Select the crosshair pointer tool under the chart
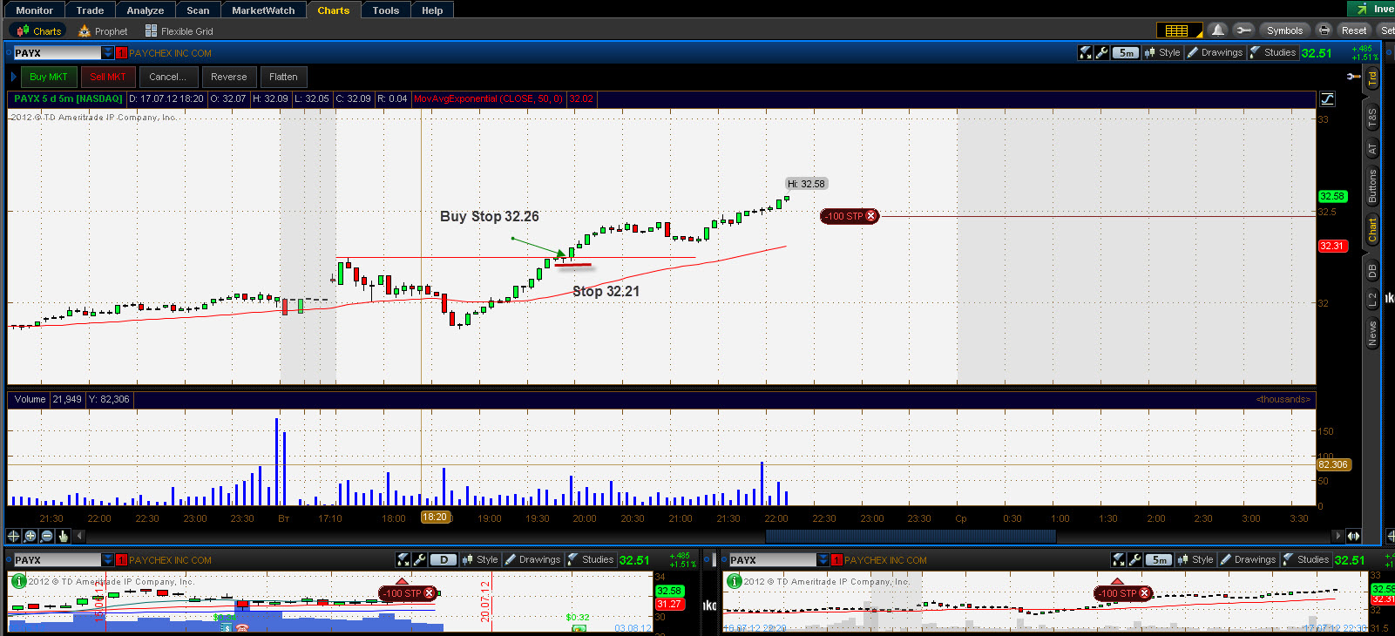The height and width of the screenshot is (636, 1395). point(14,536)
